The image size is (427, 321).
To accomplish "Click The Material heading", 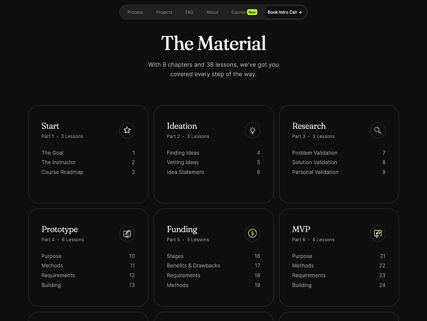I will (214, 43).
